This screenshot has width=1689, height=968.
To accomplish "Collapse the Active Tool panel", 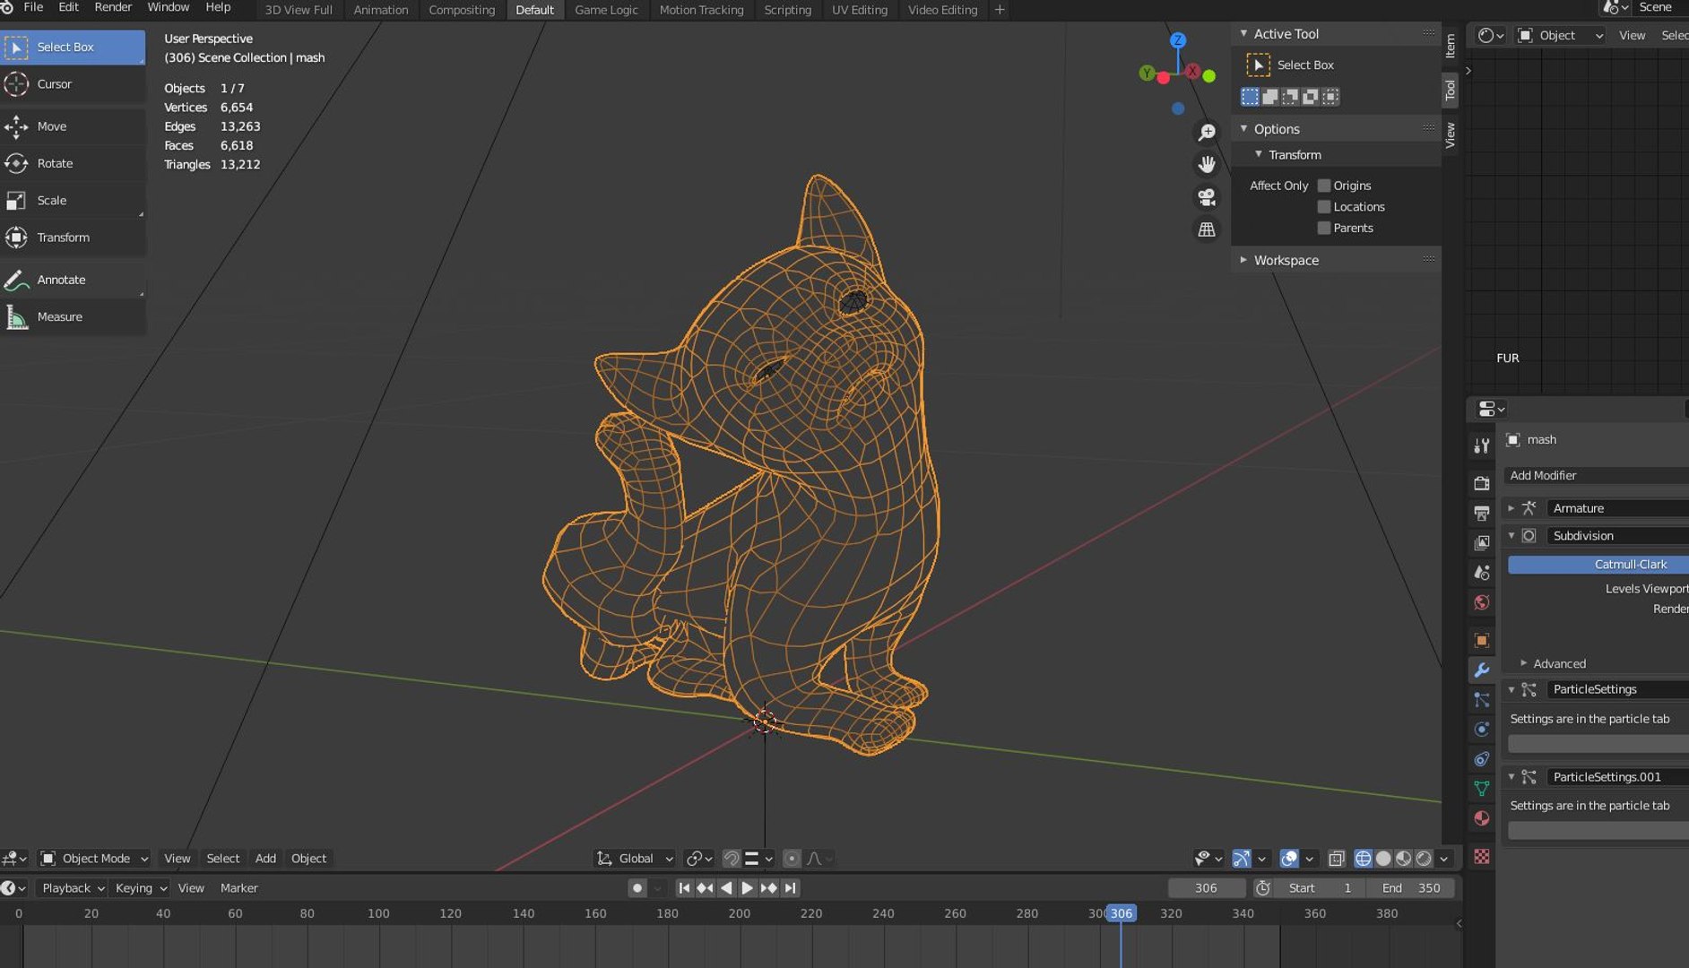I will click(x=1243, y=33).
